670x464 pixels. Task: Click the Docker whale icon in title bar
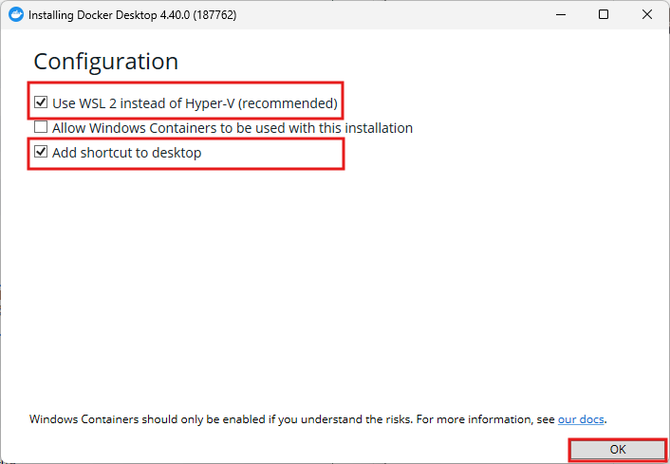pyautogui.click(x=16, y=14)
